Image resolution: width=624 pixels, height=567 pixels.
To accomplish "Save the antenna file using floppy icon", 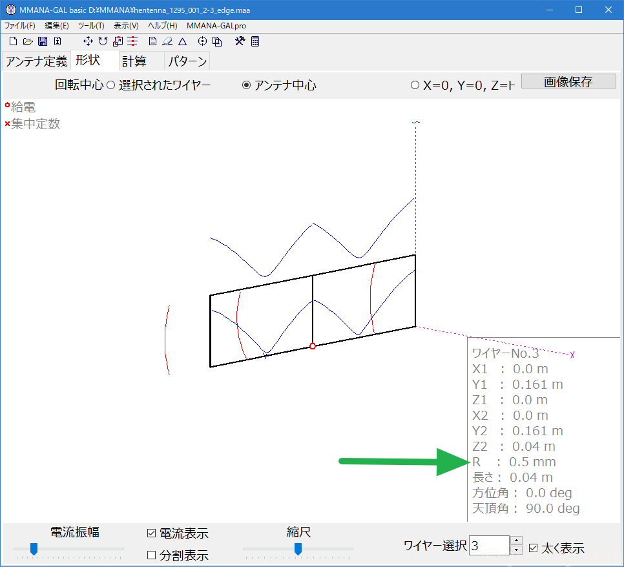I will click(43, 41).
